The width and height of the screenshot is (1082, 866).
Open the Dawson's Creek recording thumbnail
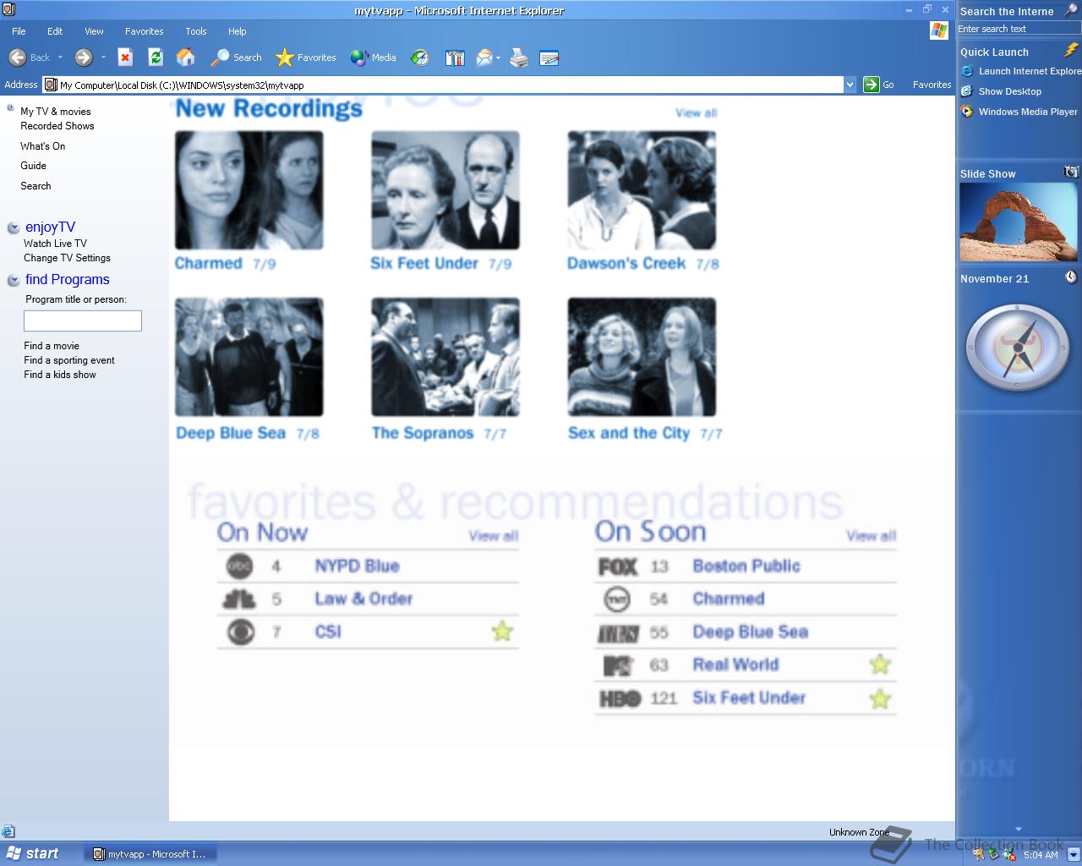pyautogui.click(x=642, y=190)
